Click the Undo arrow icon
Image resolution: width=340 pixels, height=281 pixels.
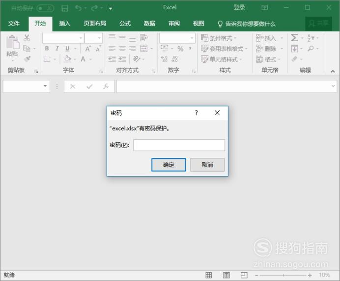(x=78, y=8)
